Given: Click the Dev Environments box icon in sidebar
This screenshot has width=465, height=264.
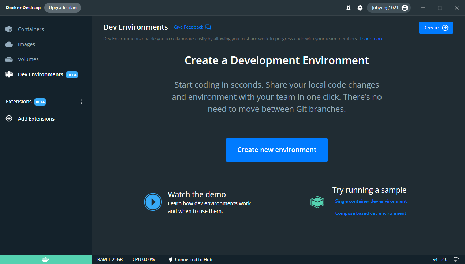Looking at the screenshot, I should 9,74.
